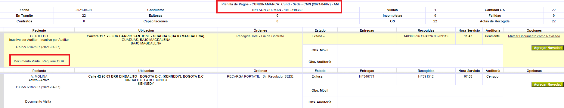Screen dimensions: 564x108
Task: Select conductor NELSON GUZMAN - 1012319330
Action: [x=277, y=10]
